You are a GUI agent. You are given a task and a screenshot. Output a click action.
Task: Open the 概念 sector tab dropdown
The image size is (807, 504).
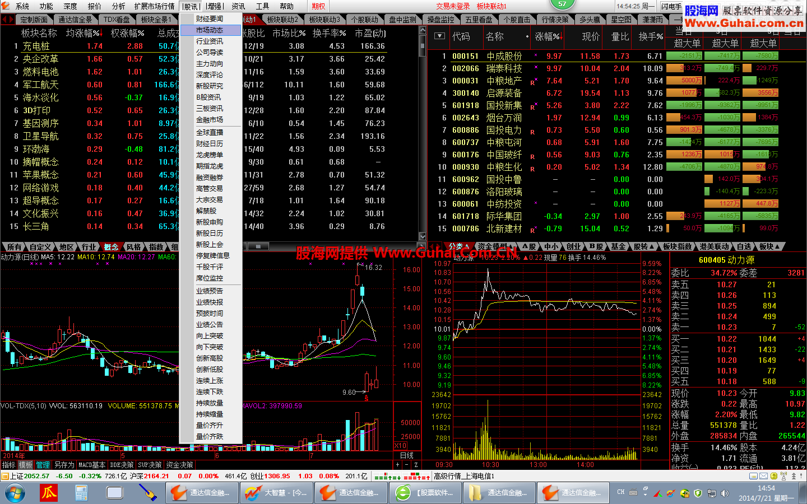tap(112, 247)
